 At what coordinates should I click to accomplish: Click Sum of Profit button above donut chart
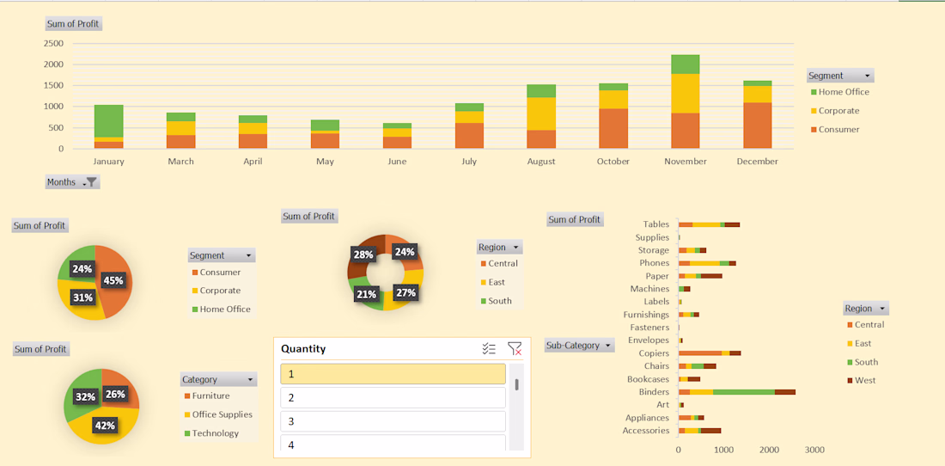click(309, 216)
